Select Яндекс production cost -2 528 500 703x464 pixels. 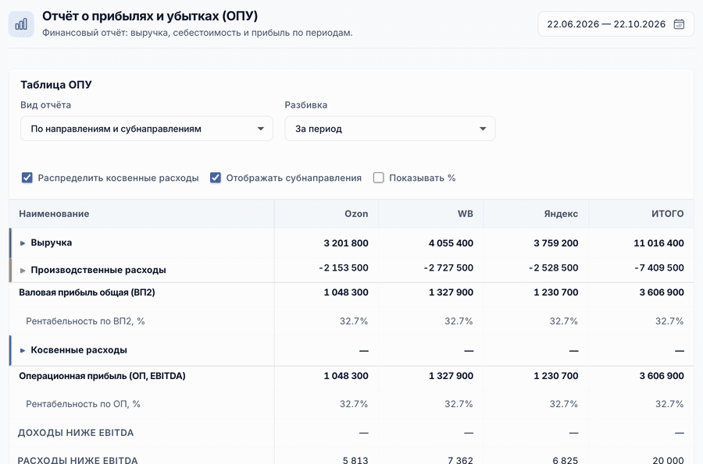tap(553, 267)
